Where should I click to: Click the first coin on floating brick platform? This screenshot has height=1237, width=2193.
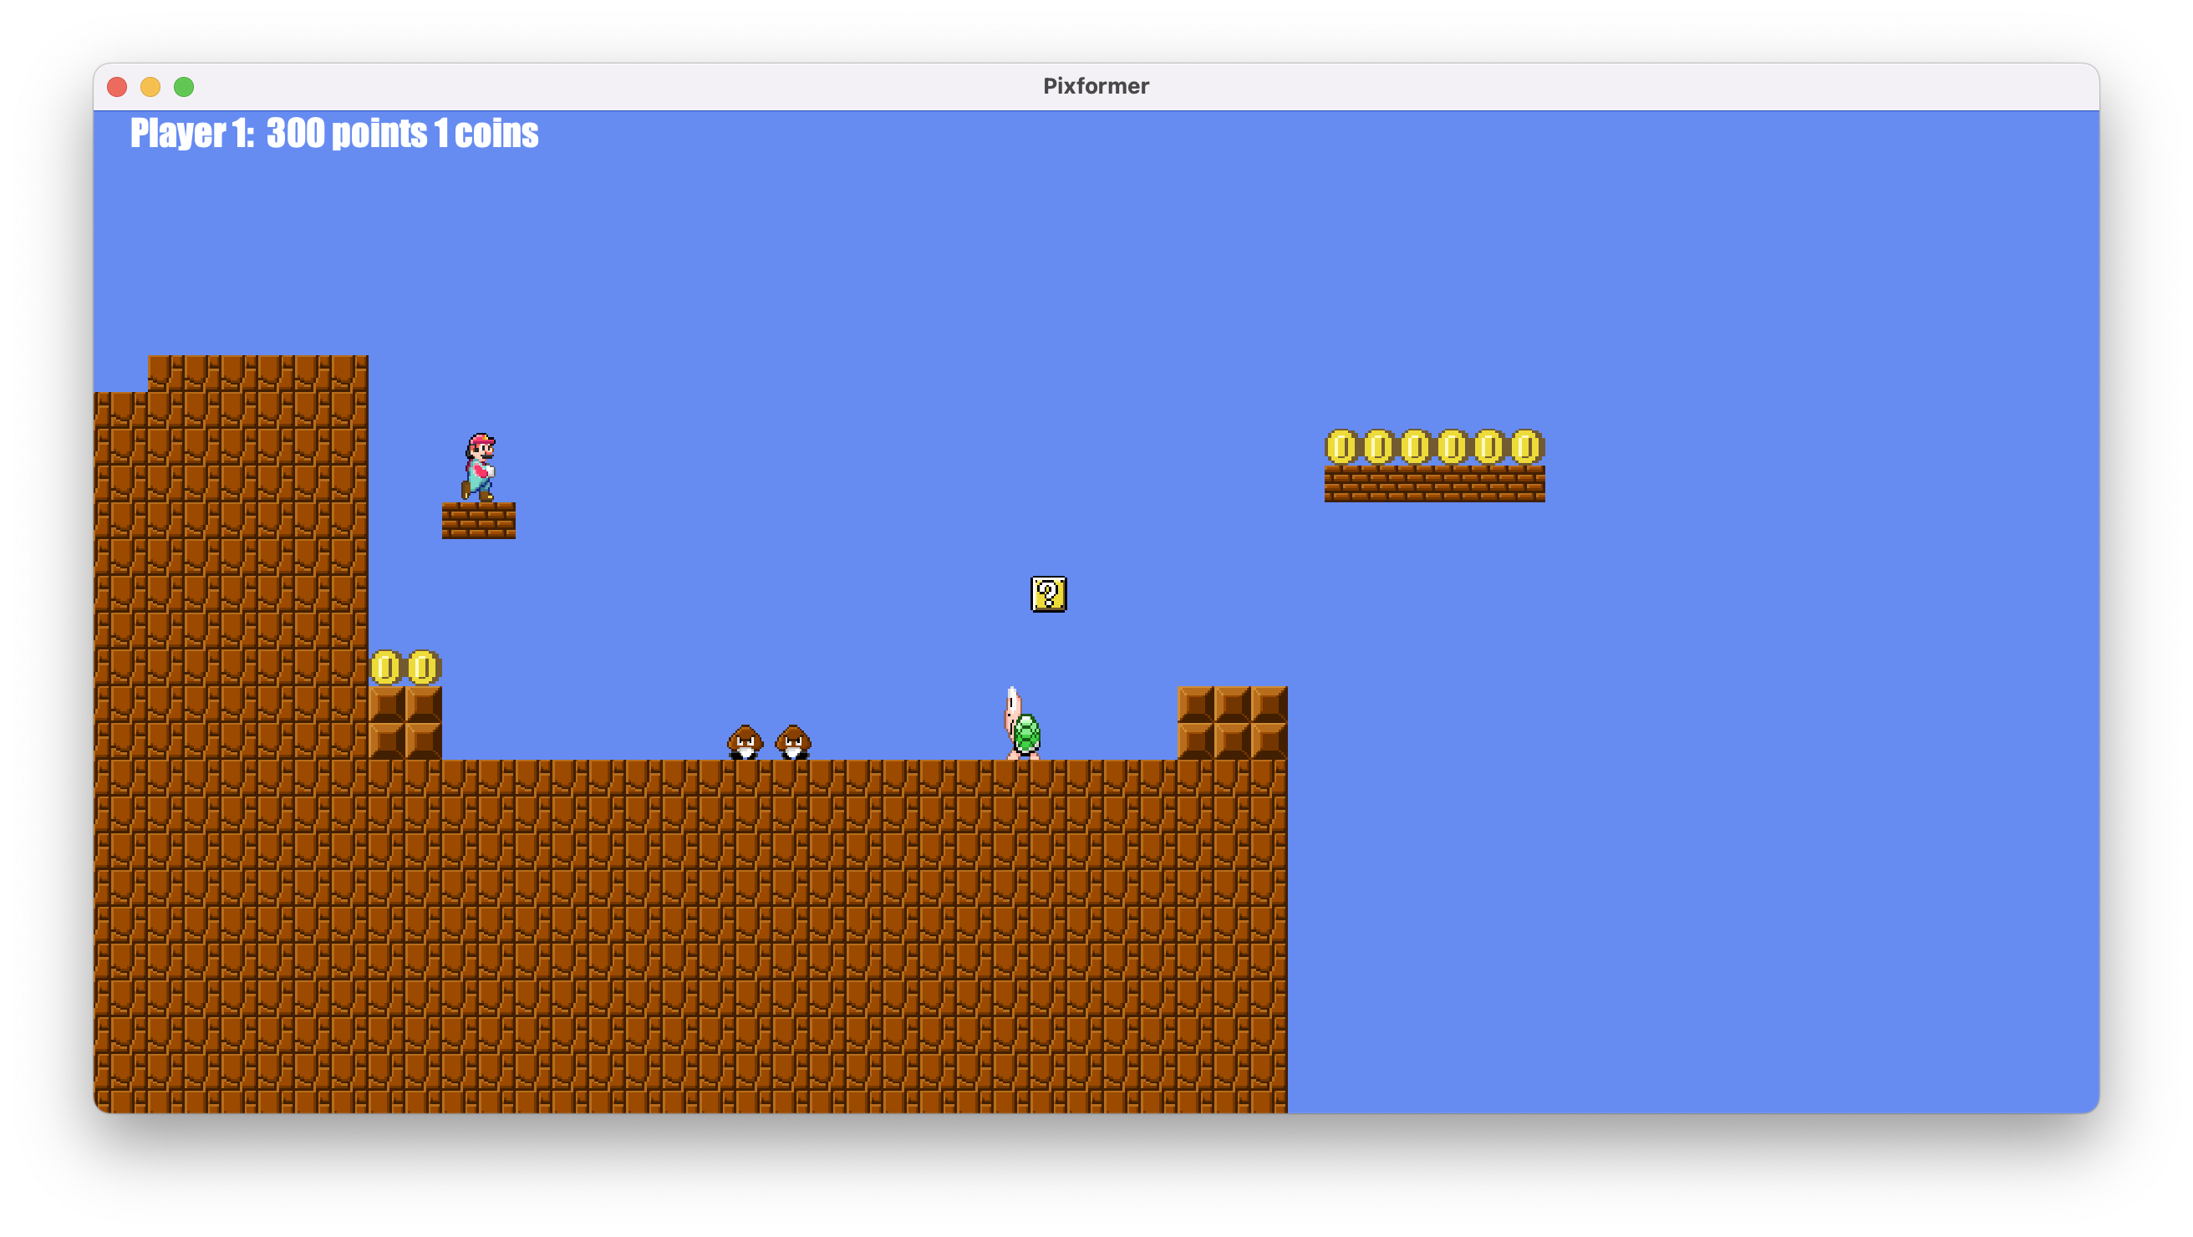click(1341, 446)
